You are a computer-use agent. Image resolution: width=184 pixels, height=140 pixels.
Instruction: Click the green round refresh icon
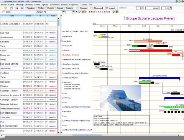tap(113, 12)
